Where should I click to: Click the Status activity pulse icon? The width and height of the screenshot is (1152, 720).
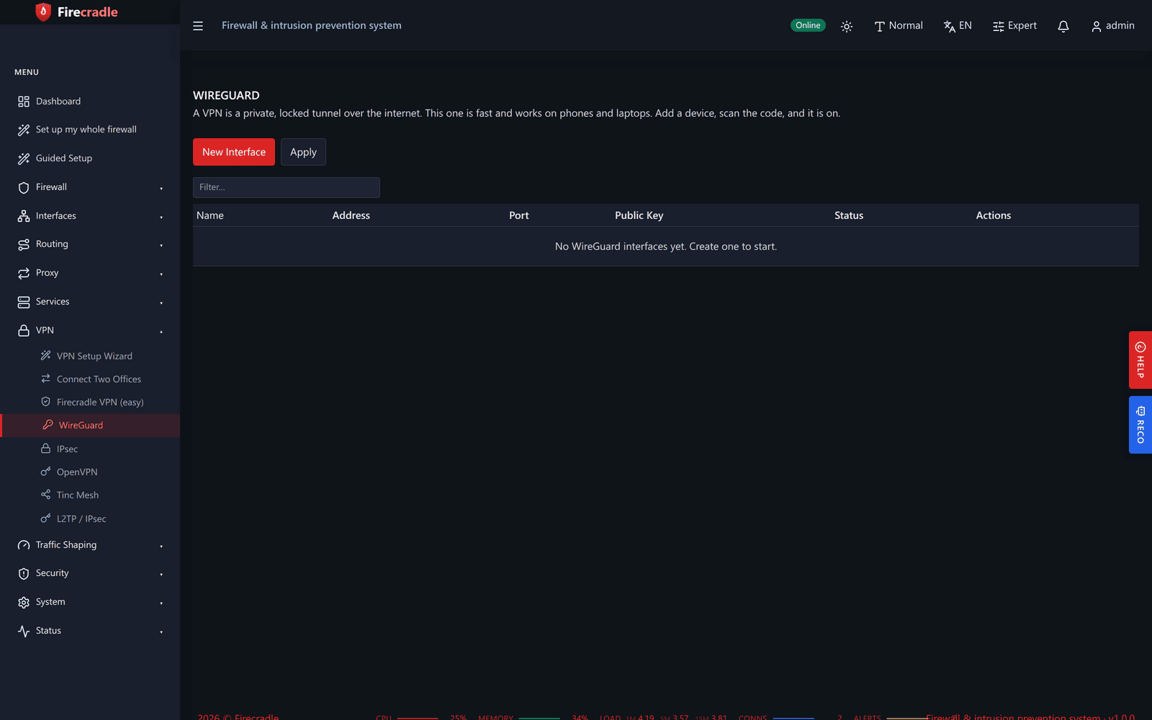(24, 631)
